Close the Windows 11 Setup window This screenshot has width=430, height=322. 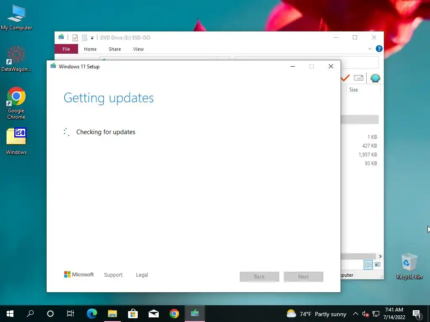point(331,66)
